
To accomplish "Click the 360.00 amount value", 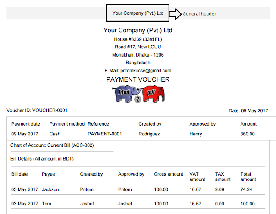I will (248, 134).
